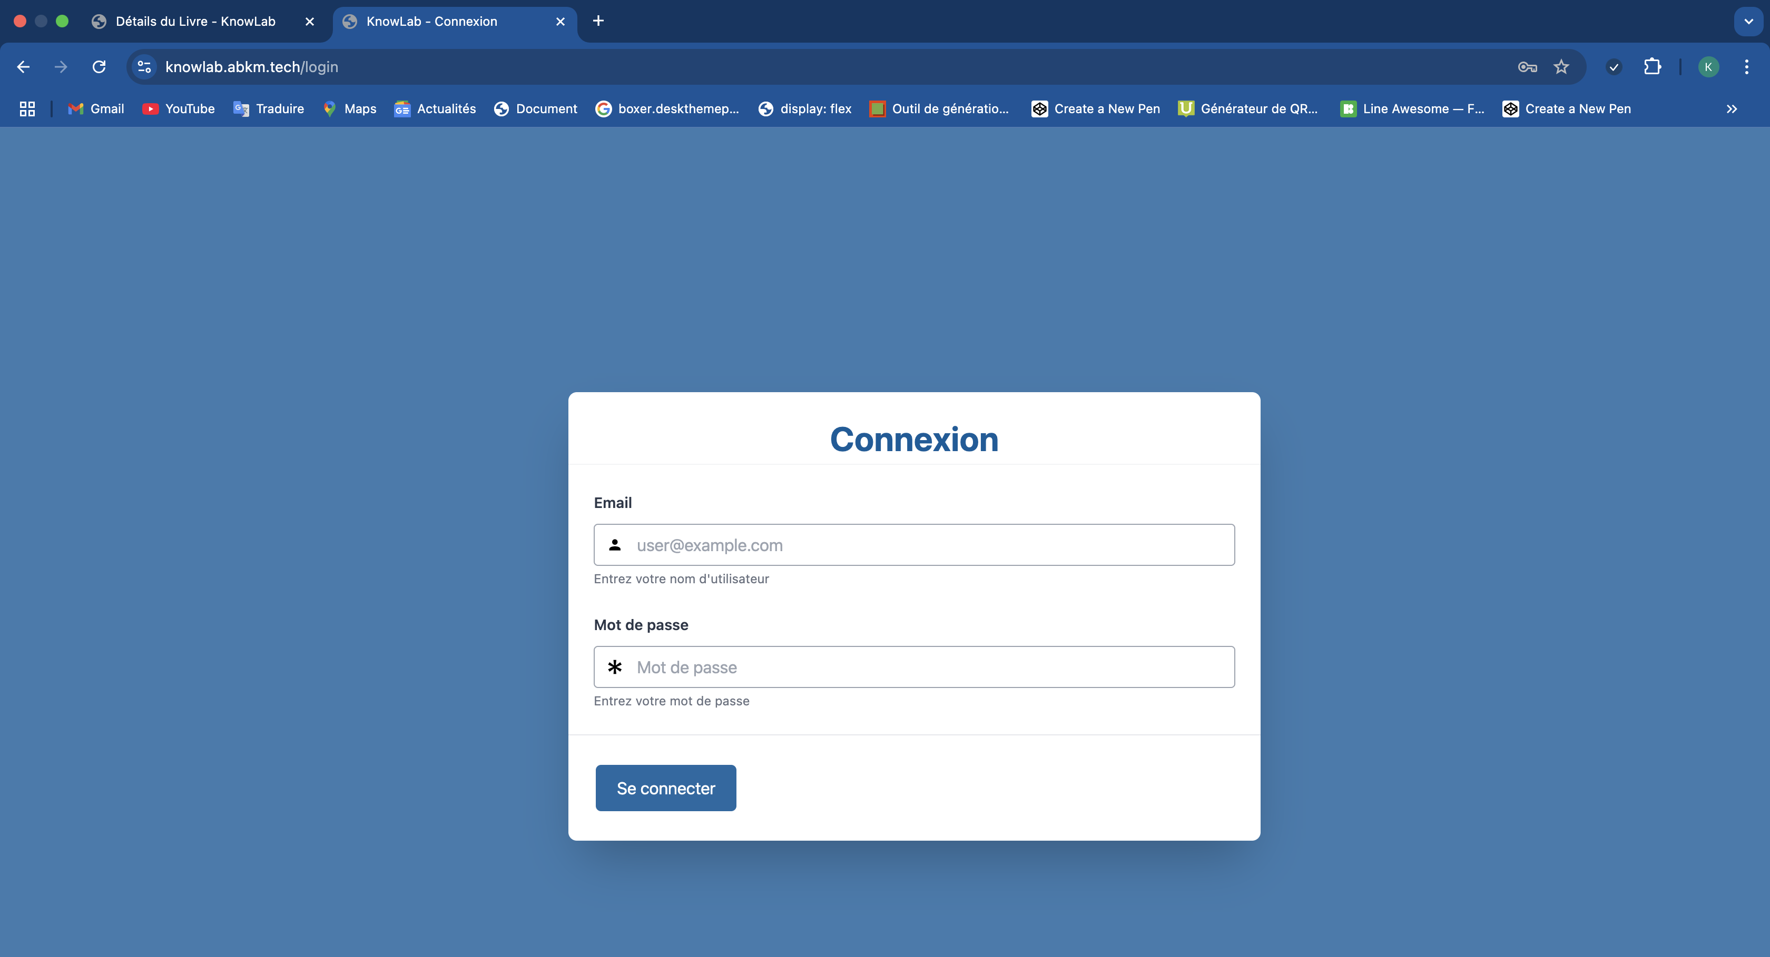Open a new browser tab
The width and height of the screenshot is (1770, 957).
coord(598,21)
